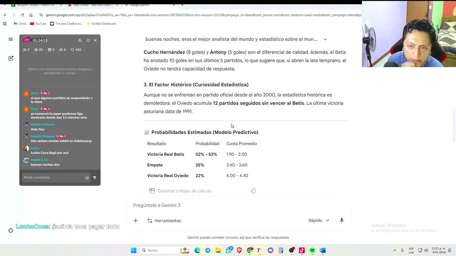Open the Windows Start menu
The image size is (456, 256).
click(134, 250)
